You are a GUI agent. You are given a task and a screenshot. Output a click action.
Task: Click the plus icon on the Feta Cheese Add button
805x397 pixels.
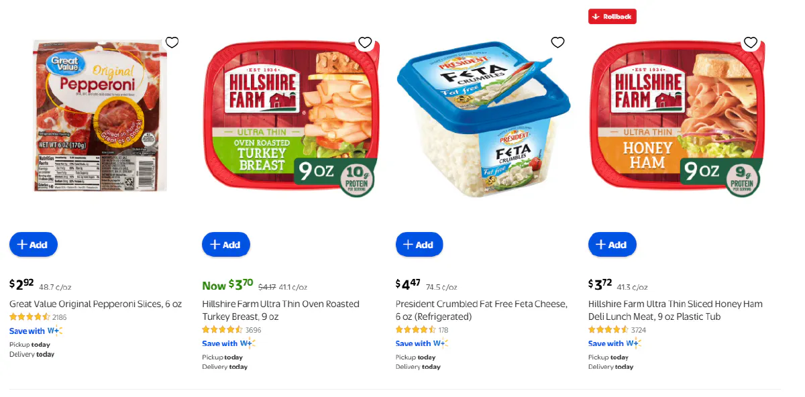point(408,244)
